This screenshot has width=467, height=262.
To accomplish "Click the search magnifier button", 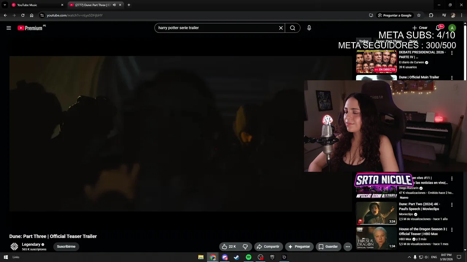I will point(293,28).
